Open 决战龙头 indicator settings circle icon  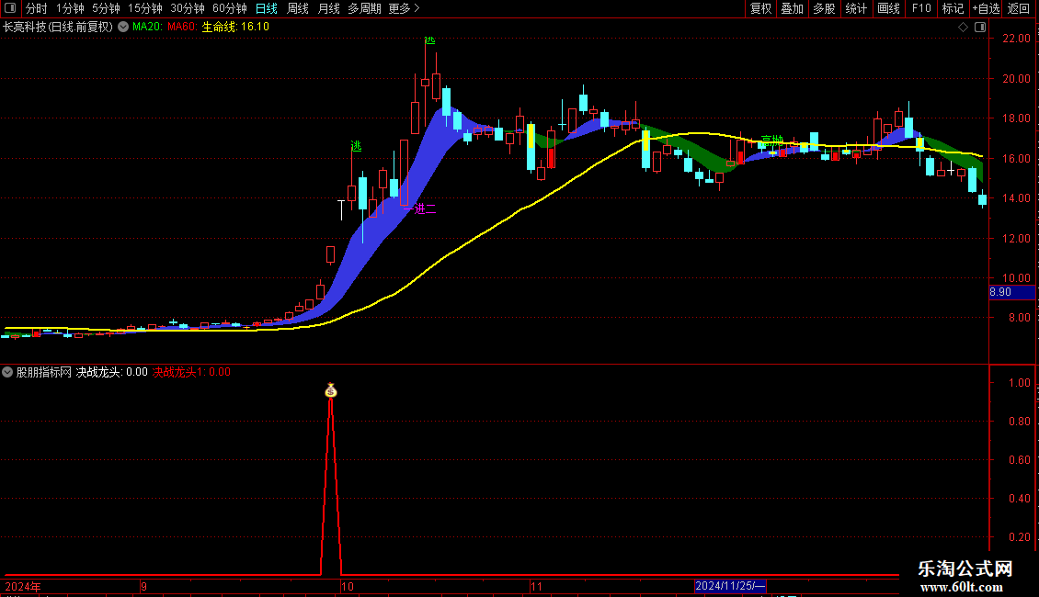pos(7,372)
